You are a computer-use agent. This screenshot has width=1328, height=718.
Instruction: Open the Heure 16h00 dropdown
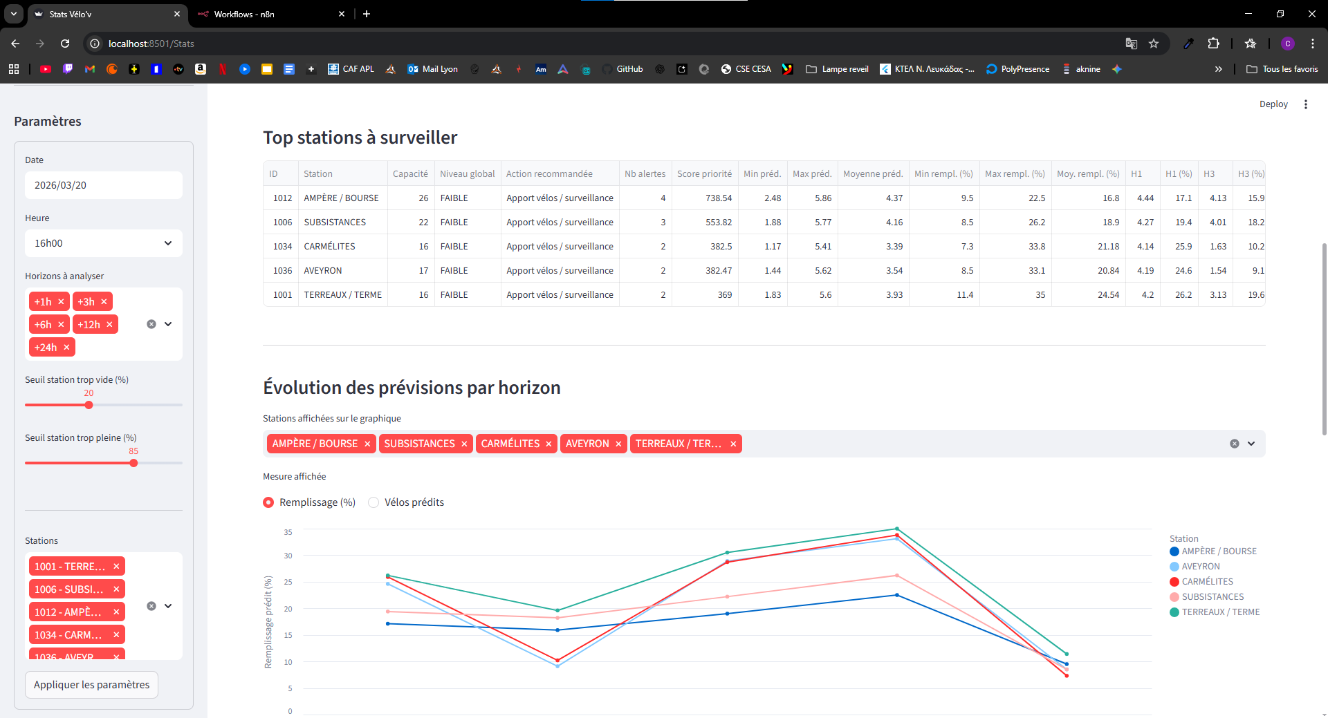(104, 243)
